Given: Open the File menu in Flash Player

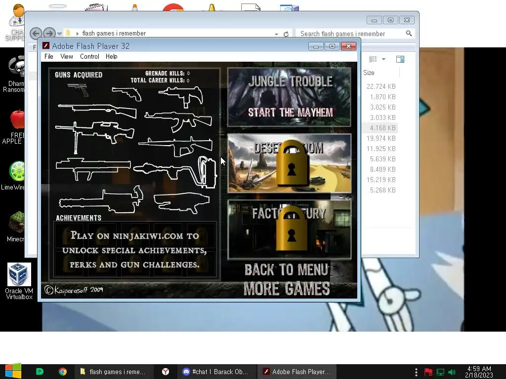Looking at the screenshot, I should click(x=49, y=56).
